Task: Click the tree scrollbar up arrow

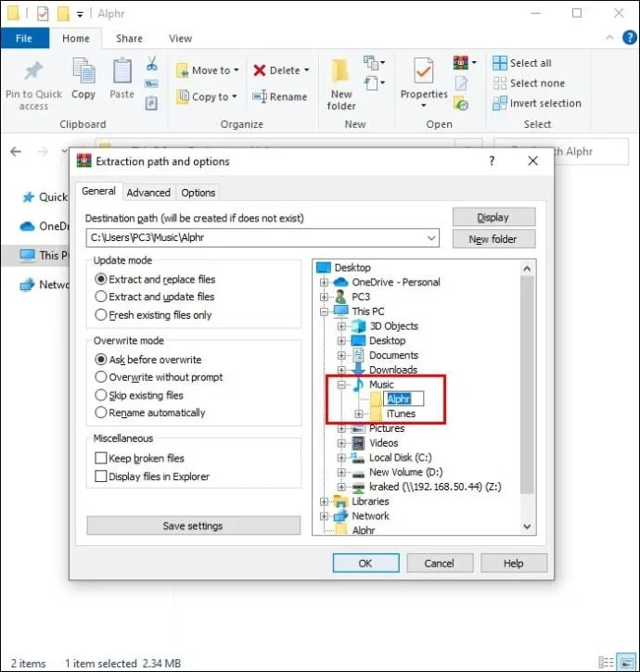Action: (527, 269)
